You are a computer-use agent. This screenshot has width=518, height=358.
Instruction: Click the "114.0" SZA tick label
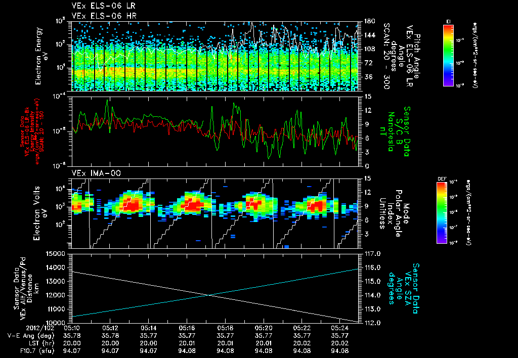click(x=372, y=295)
